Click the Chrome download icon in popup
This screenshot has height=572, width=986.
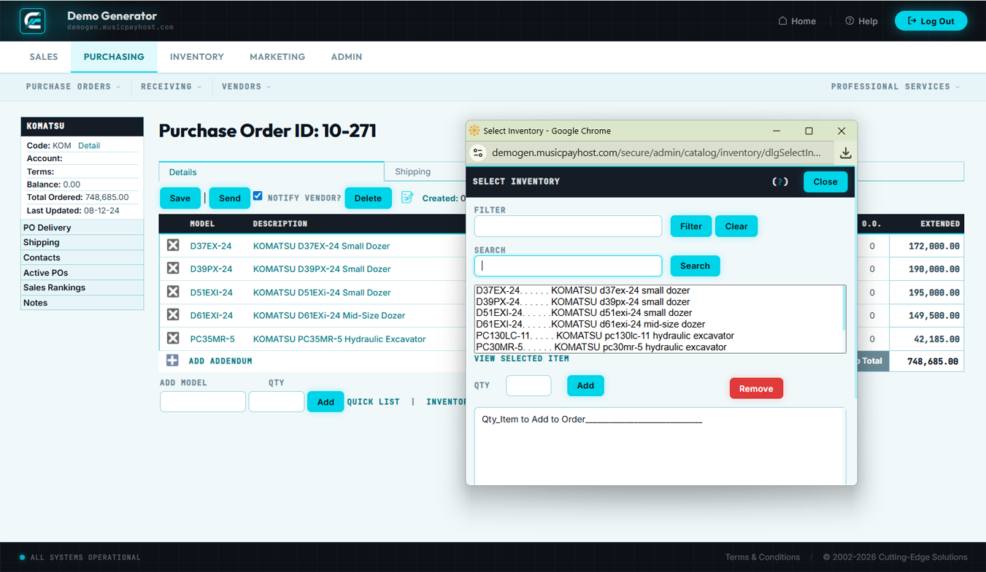845,153
